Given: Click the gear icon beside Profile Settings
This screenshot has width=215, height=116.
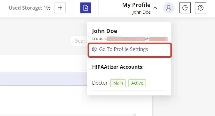Looking at the screenshot, I should [x=94, y=49].
